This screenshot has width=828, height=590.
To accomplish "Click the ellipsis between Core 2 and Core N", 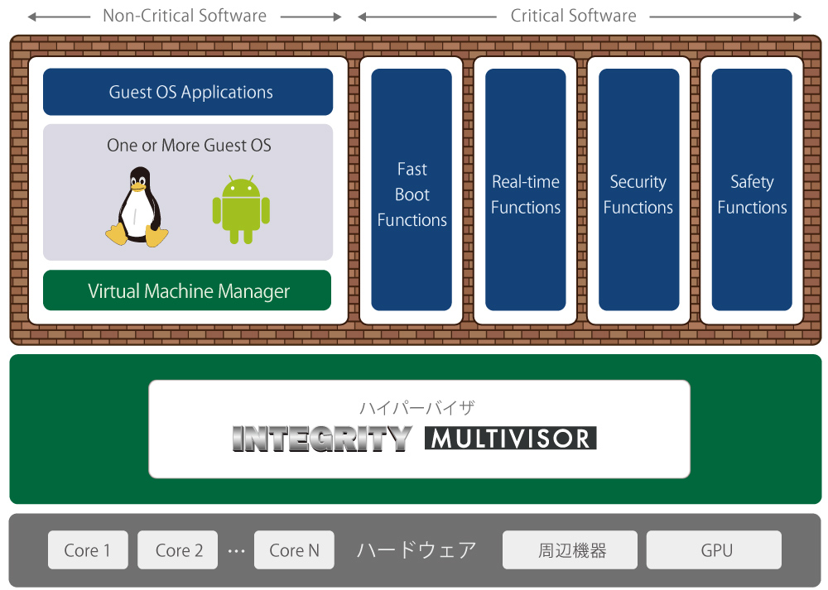I will [x=236, y=551].
